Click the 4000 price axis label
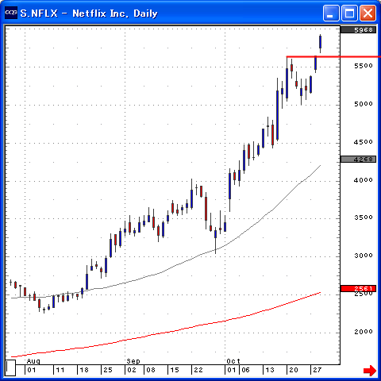The height and width of the screenshot is (381, 381). [364, 180]
